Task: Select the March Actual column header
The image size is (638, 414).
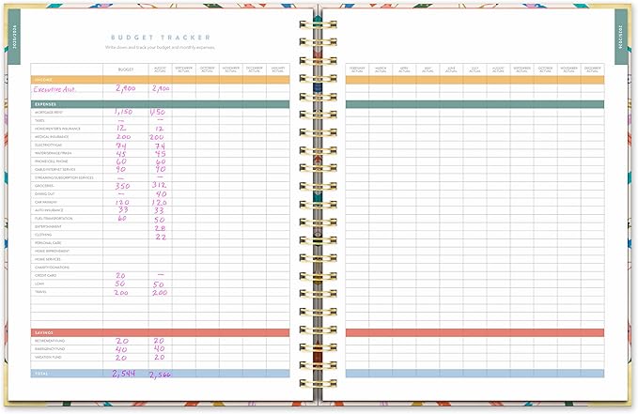Action: 381,69
